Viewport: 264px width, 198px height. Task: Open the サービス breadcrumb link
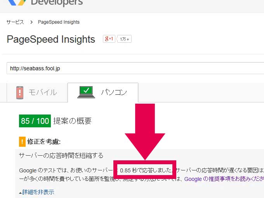15,22
